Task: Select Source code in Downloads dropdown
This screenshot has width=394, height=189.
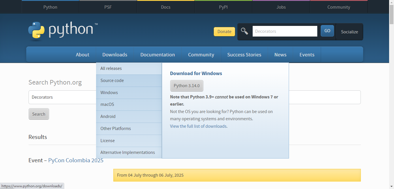Action: (x=129, y=81)
